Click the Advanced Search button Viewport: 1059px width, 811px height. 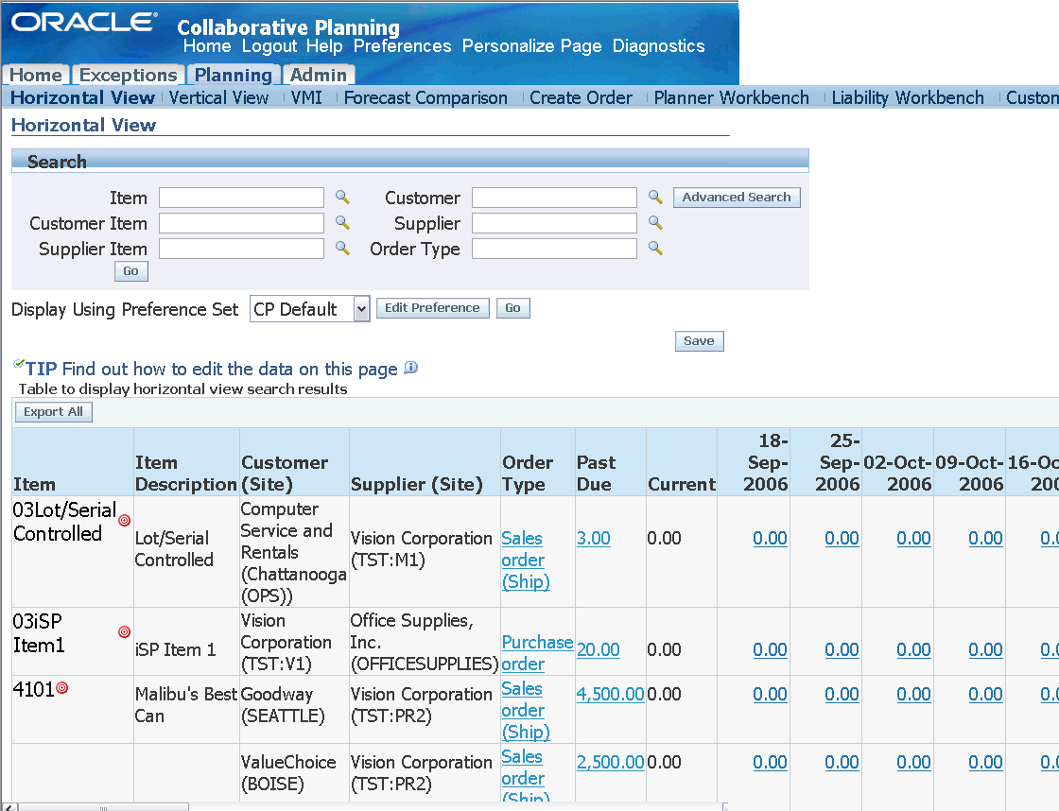[737, 198]
